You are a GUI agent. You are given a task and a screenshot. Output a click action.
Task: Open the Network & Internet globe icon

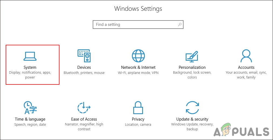[x=138, y=56]
